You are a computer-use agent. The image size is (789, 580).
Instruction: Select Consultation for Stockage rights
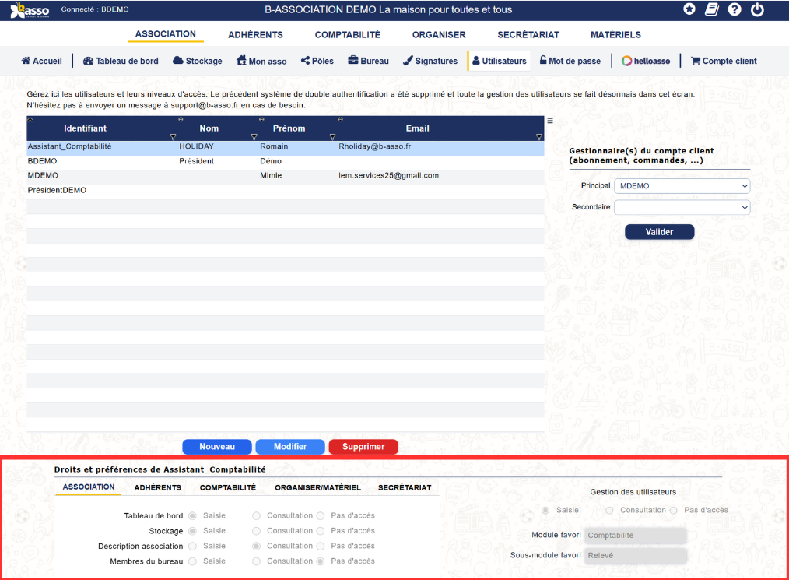[257, 531]
